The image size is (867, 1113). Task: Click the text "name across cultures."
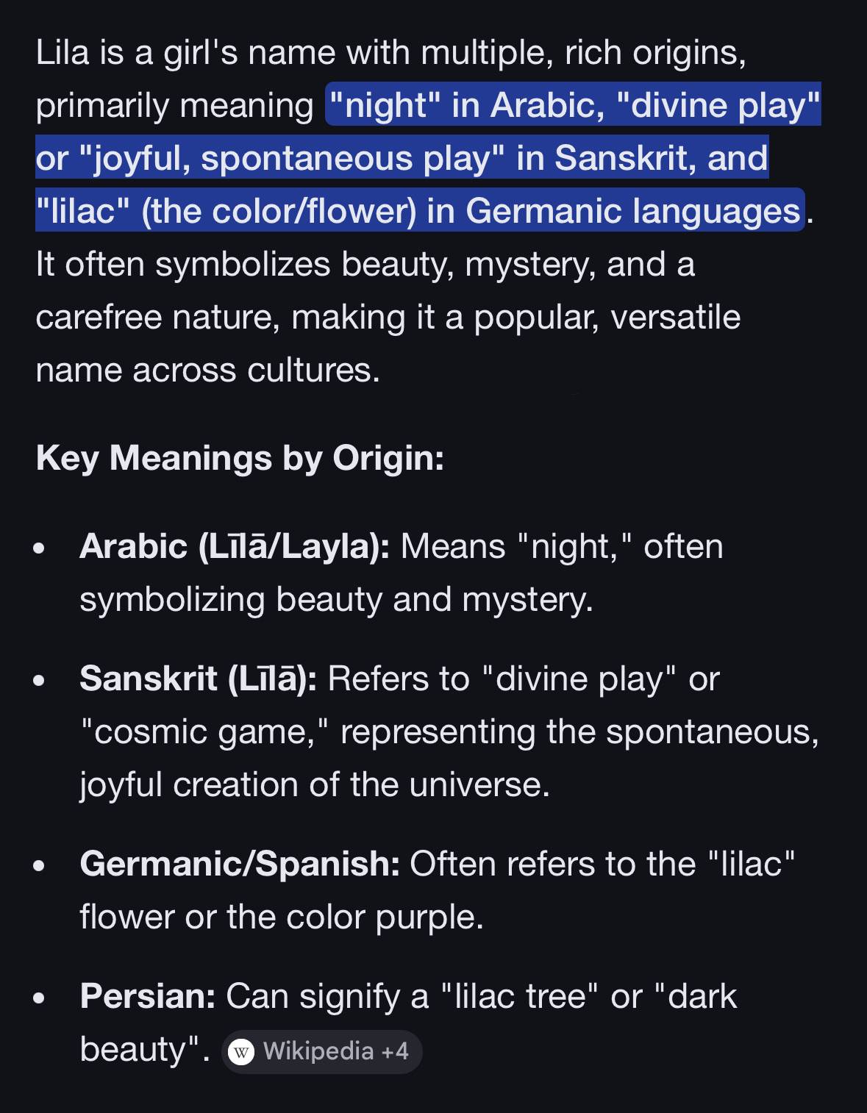[207, 370]
